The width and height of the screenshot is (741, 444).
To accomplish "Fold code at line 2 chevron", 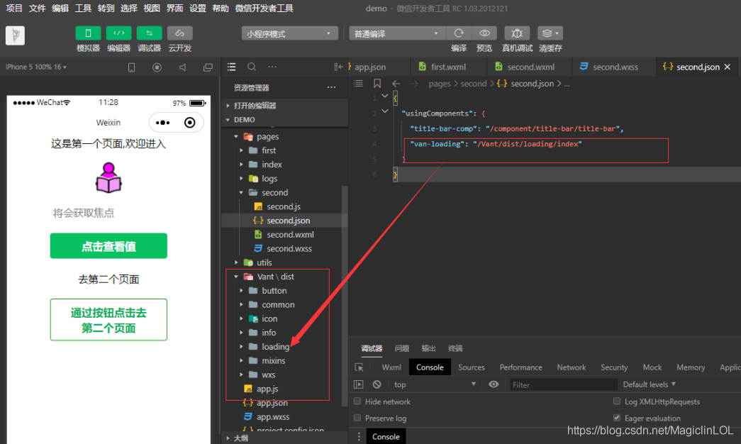I will pyautogui.click(x=385, y=111).
